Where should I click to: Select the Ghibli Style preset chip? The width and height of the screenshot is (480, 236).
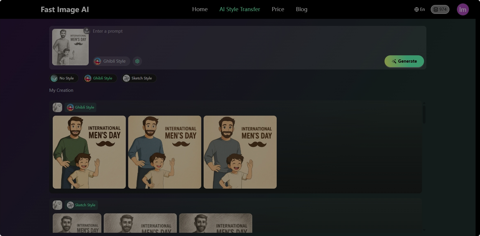coord(100,78)
